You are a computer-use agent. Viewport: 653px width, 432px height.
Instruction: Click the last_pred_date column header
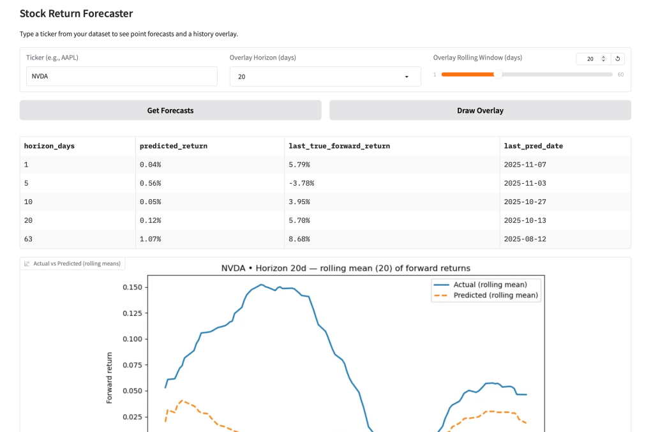point(533,146)
